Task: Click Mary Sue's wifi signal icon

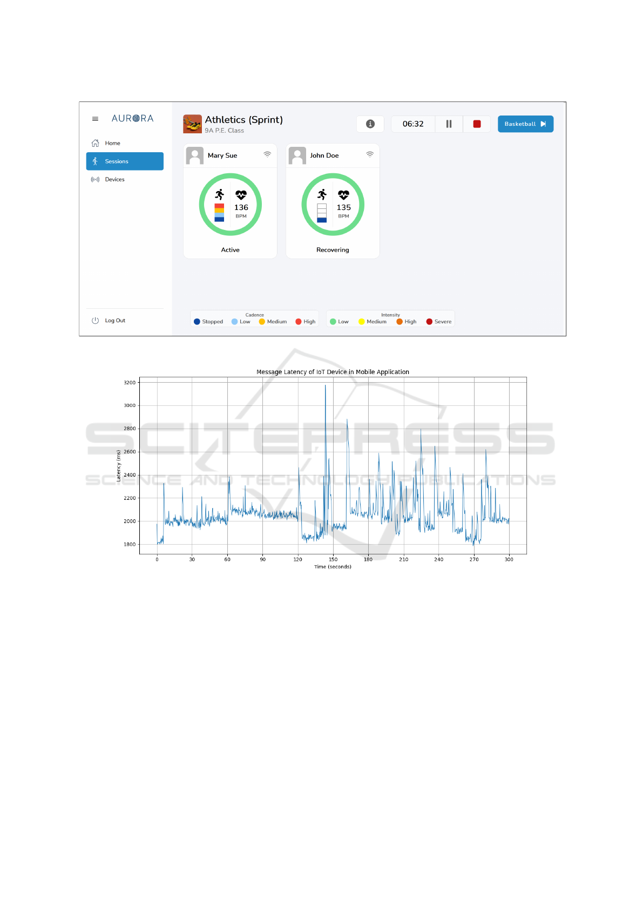Action: tap(267, 154)
